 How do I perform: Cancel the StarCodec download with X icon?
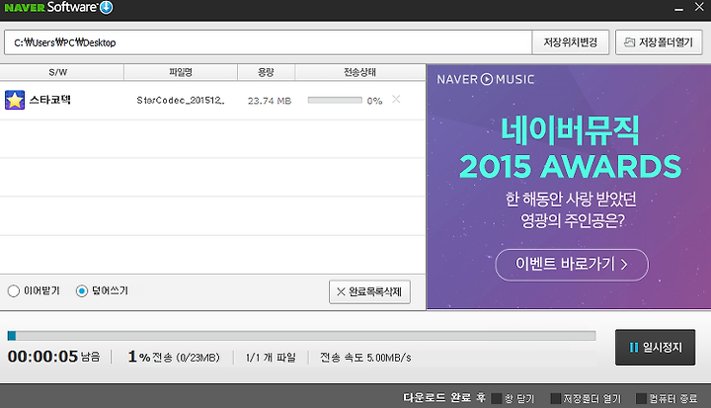pos(396,99)
